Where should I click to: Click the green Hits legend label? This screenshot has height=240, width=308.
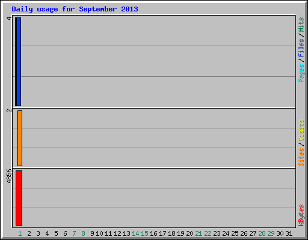(x=301, y=25)
